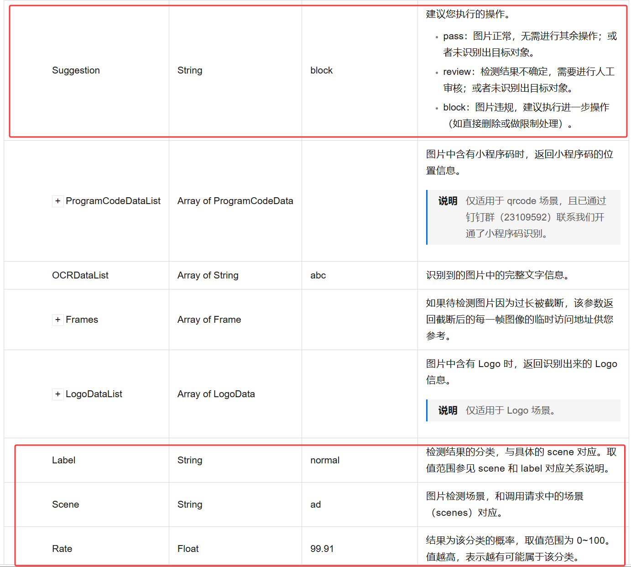Click the String type in Scene row

190,504
